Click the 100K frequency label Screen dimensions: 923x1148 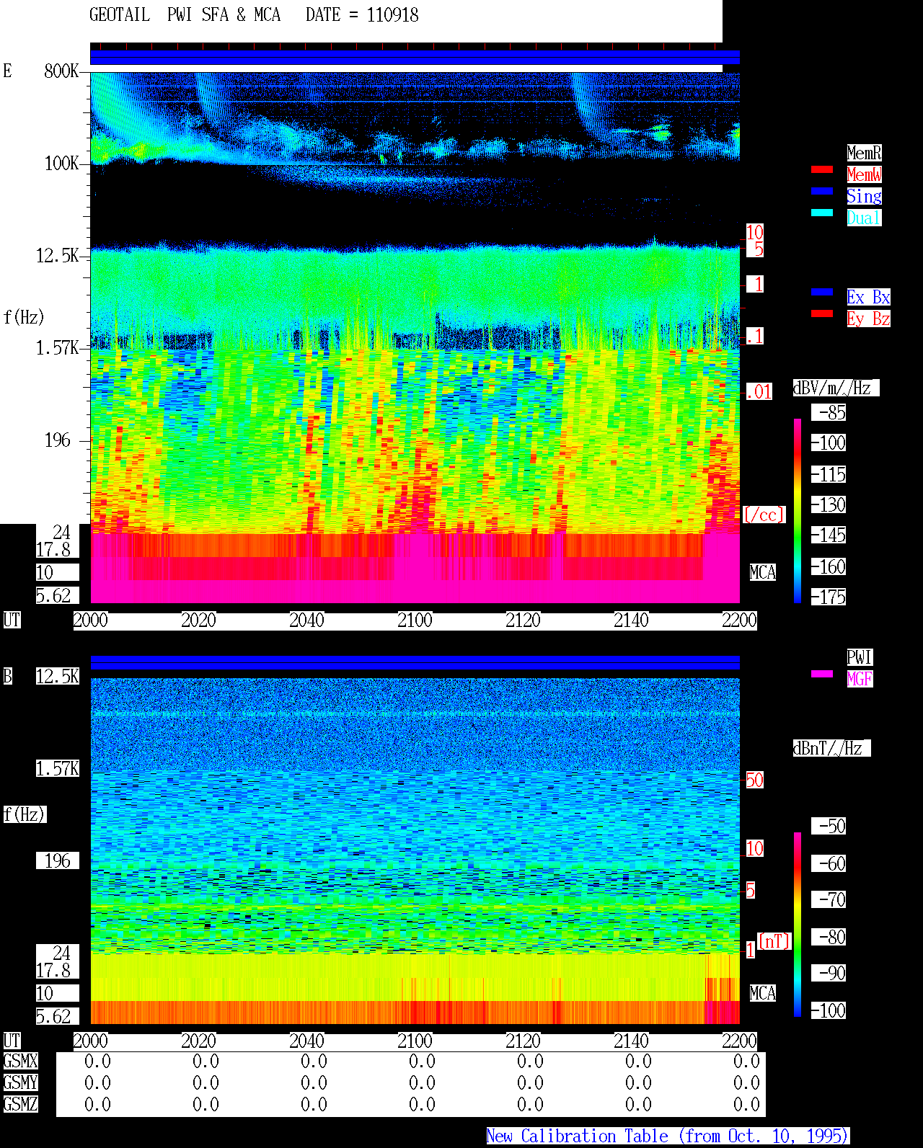pyautogui.click(x=61, y=163)
